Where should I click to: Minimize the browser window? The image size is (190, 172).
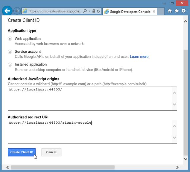click(x=164, y=3)
